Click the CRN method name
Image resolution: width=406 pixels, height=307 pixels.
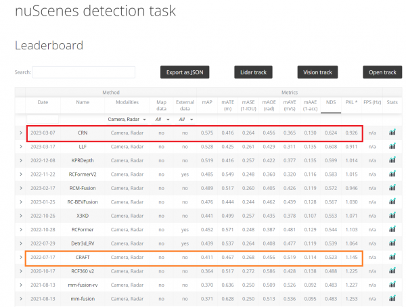click(83, 133)
